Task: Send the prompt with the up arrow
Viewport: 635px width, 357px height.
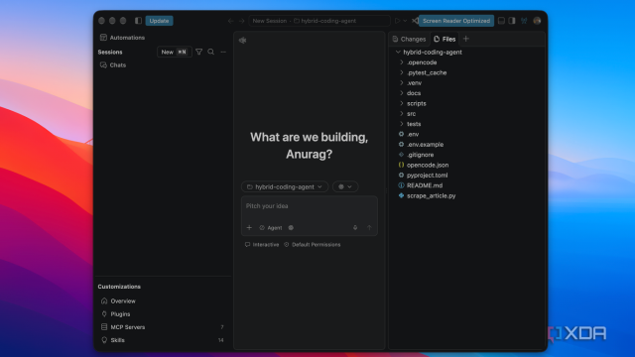Action: tap(369, 228)
